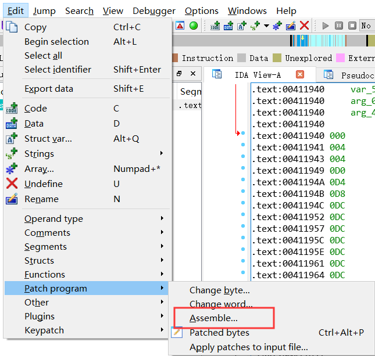This screenshot has width=375, height=356.
Task: Click the toolbar red X Undefine icon
Action: 304,26
